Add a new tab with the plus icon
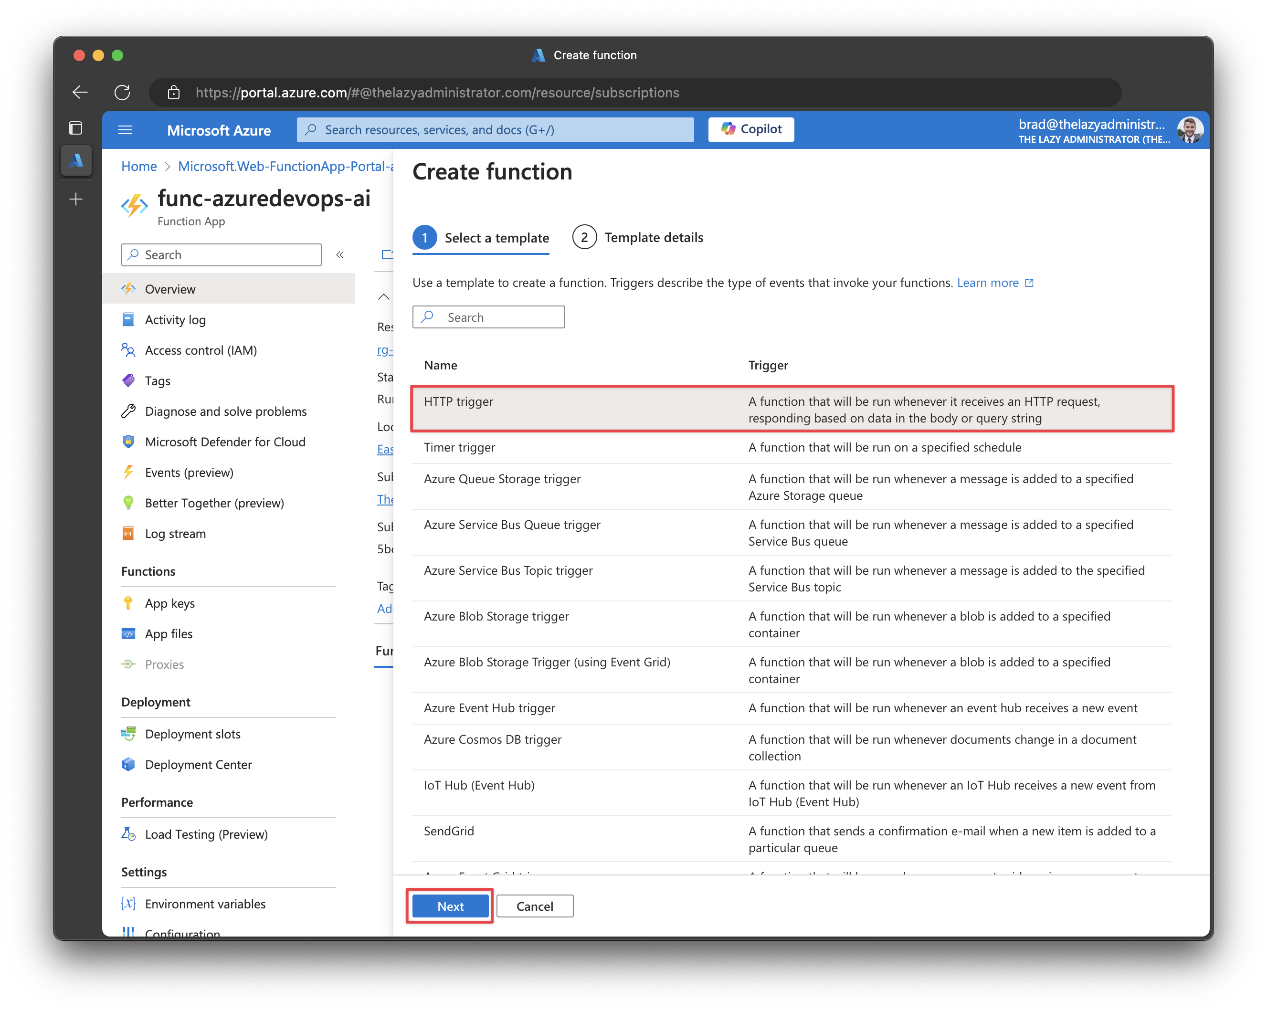The width and height of the screenshot is (1267, 1011). 76,199
